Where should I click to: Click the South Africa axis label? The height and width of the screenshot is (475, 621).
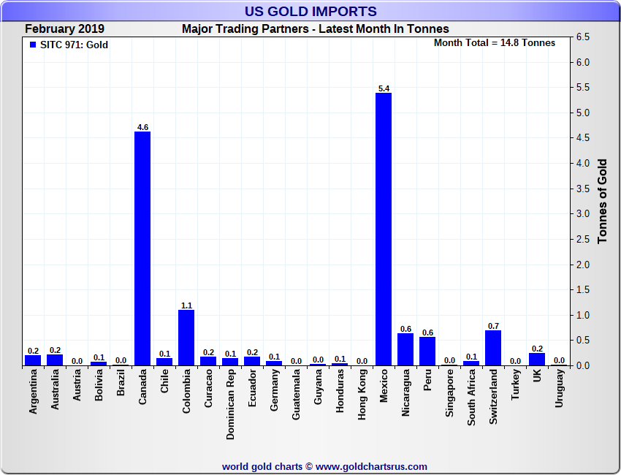(x=472, y=397)
